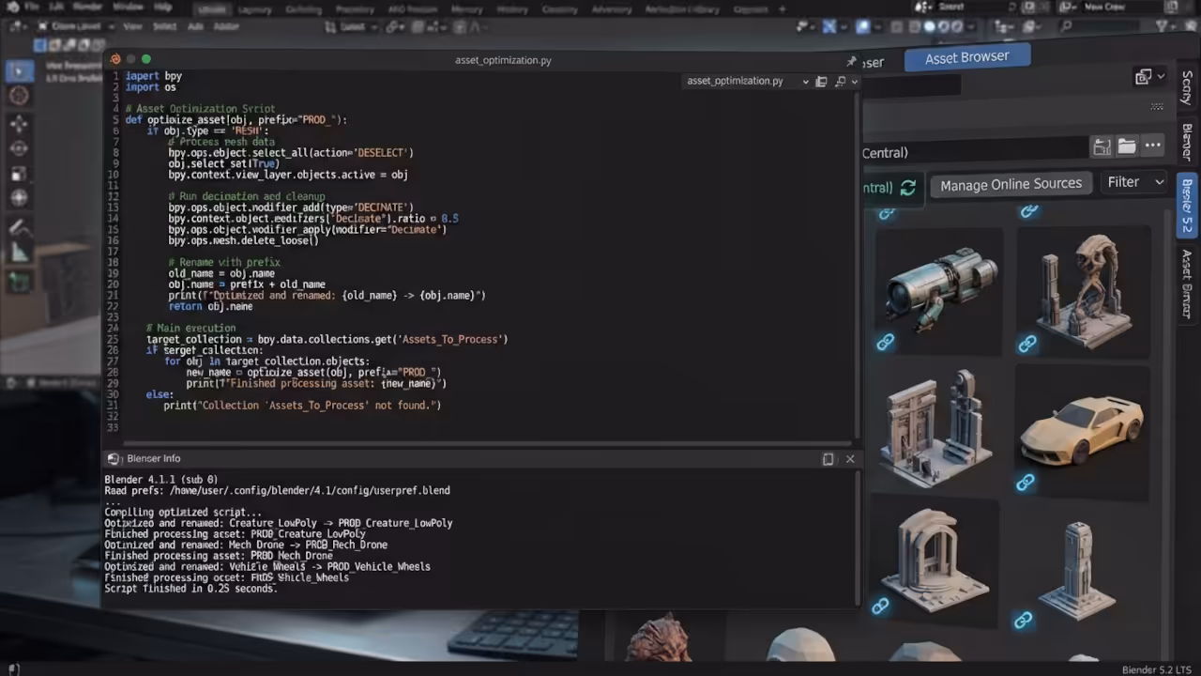Select the box Select tool in viewport toolbar
The width and height of the screenshot is (1201, 676).
coord(19,70)
